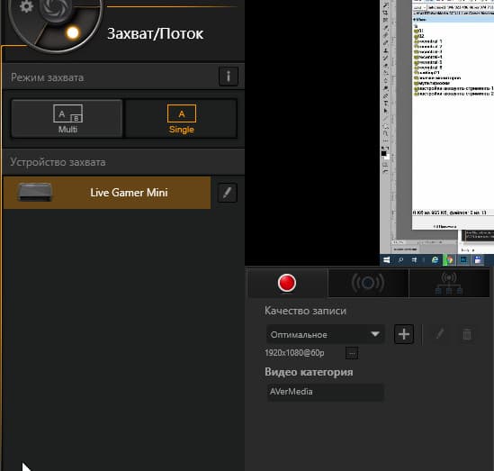Switch to the streaming broadcast tab
Viewport: 494px width, 471px height.
point(368,283)
